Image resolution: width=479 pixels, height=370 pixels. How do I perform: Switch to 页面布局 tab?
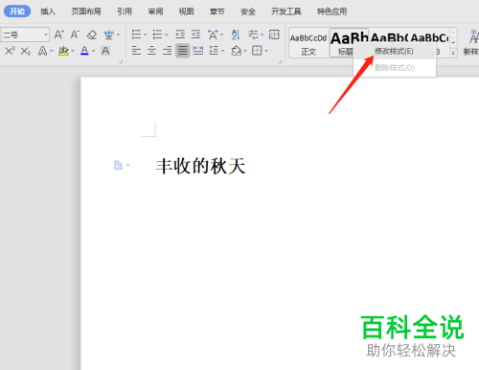86,12
